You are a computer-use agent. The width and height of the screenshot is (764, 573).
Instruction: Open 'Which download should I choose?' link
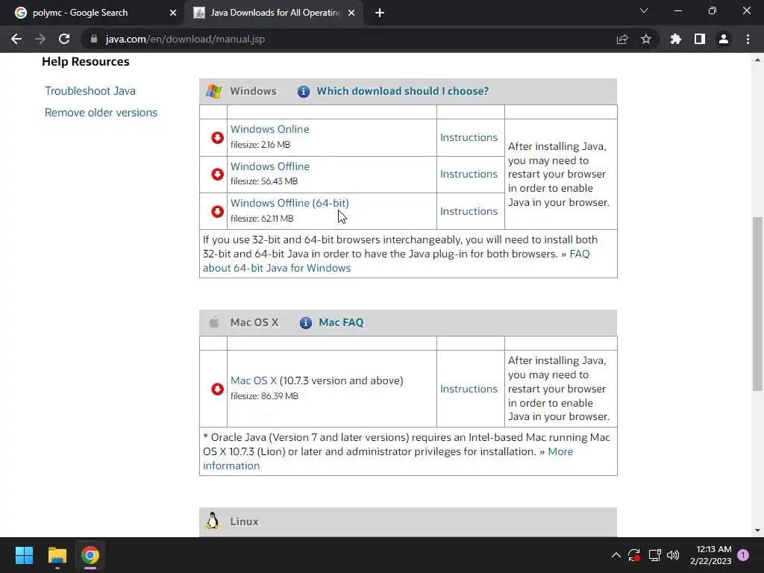point(402,91)
